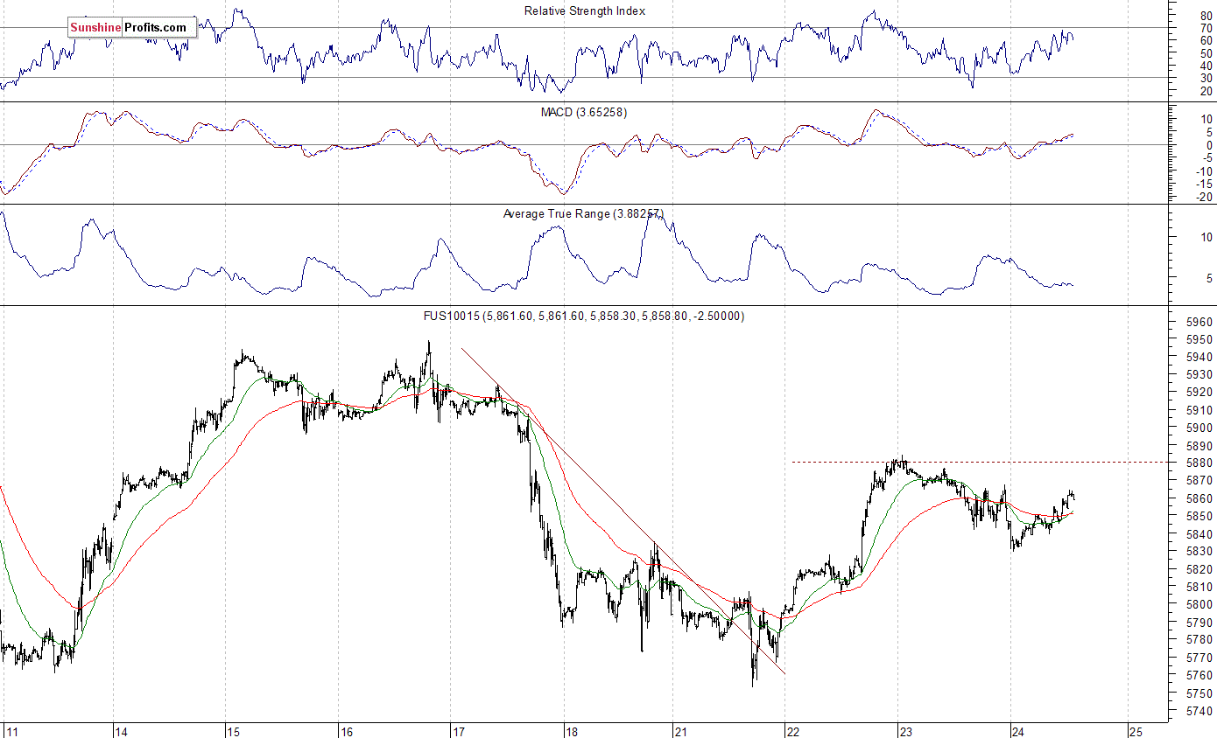
Task: Select the 5860 price axis label
Action: 1200,498
